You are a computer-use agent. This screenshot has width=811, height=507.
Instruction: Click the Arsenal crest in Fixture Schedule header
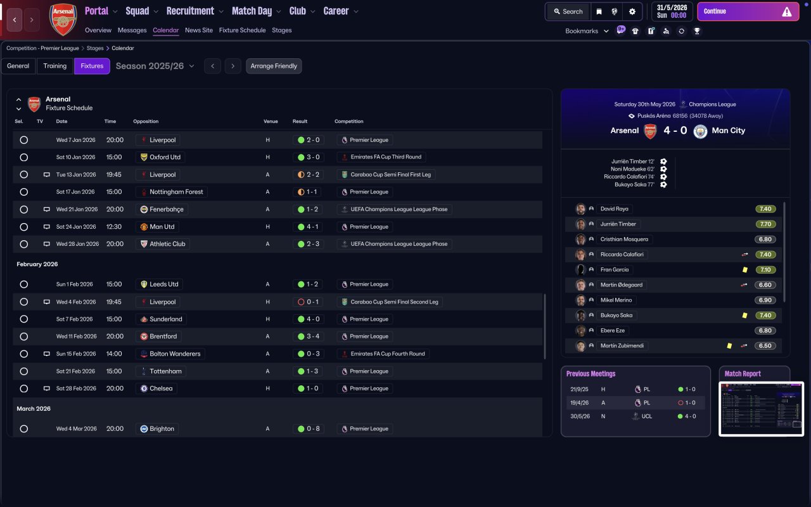pos(34,104)
